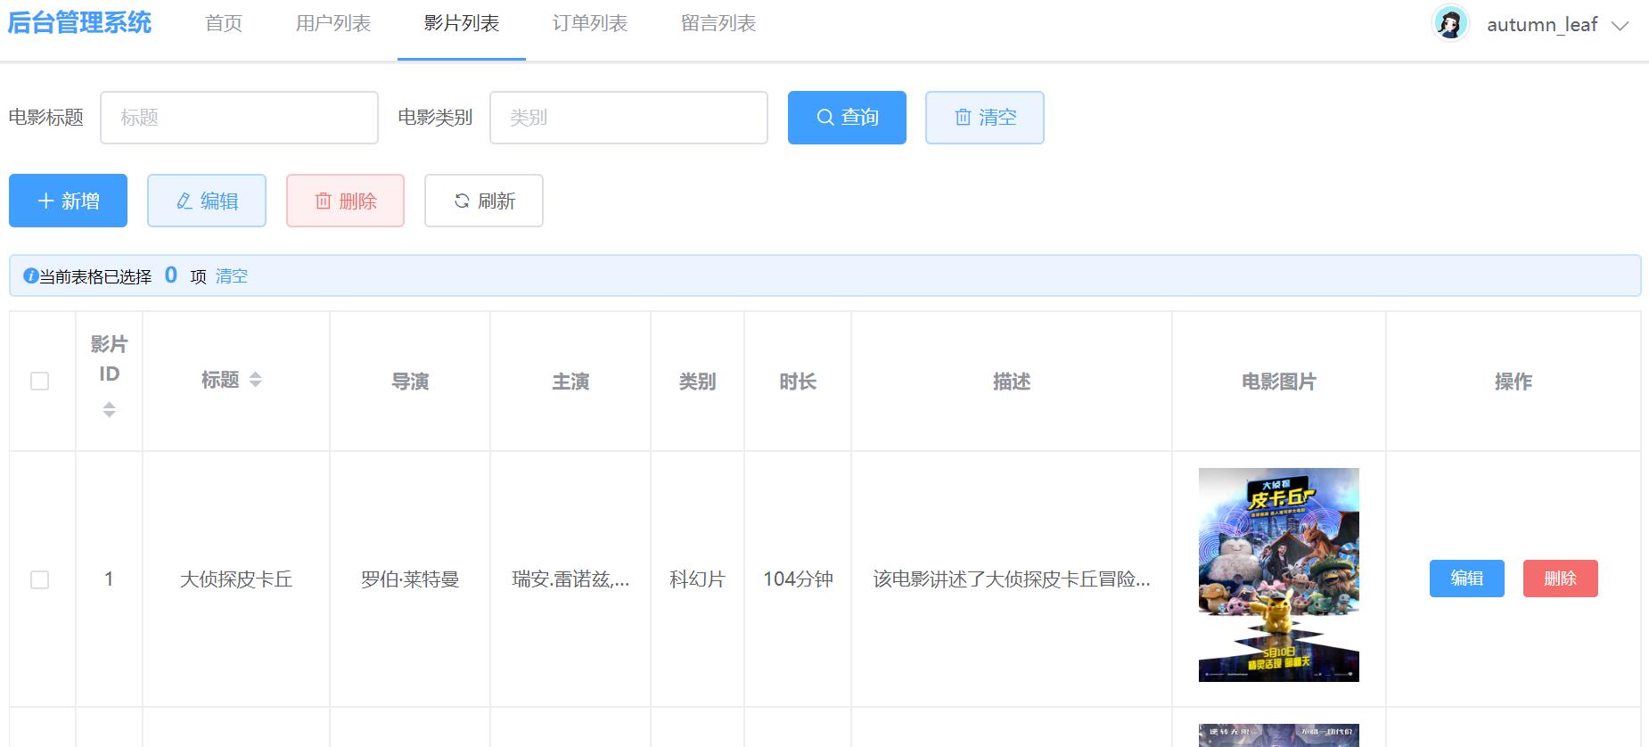The width and height of the screenshot is (1649, 747).
Task: Open the 首页 tab
Action: (224, 24)
